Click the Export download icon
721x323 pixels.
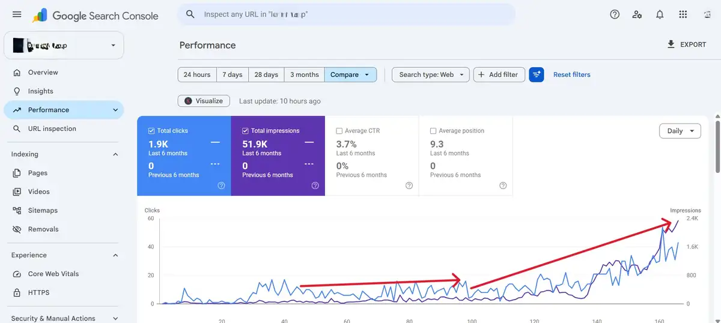(x=671, y=44)
